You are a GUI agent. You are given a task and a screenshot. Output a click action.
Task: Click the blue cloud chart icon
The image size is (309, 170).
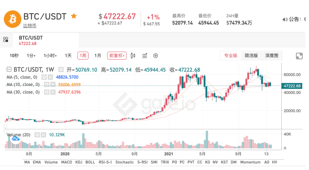(16, 139)
